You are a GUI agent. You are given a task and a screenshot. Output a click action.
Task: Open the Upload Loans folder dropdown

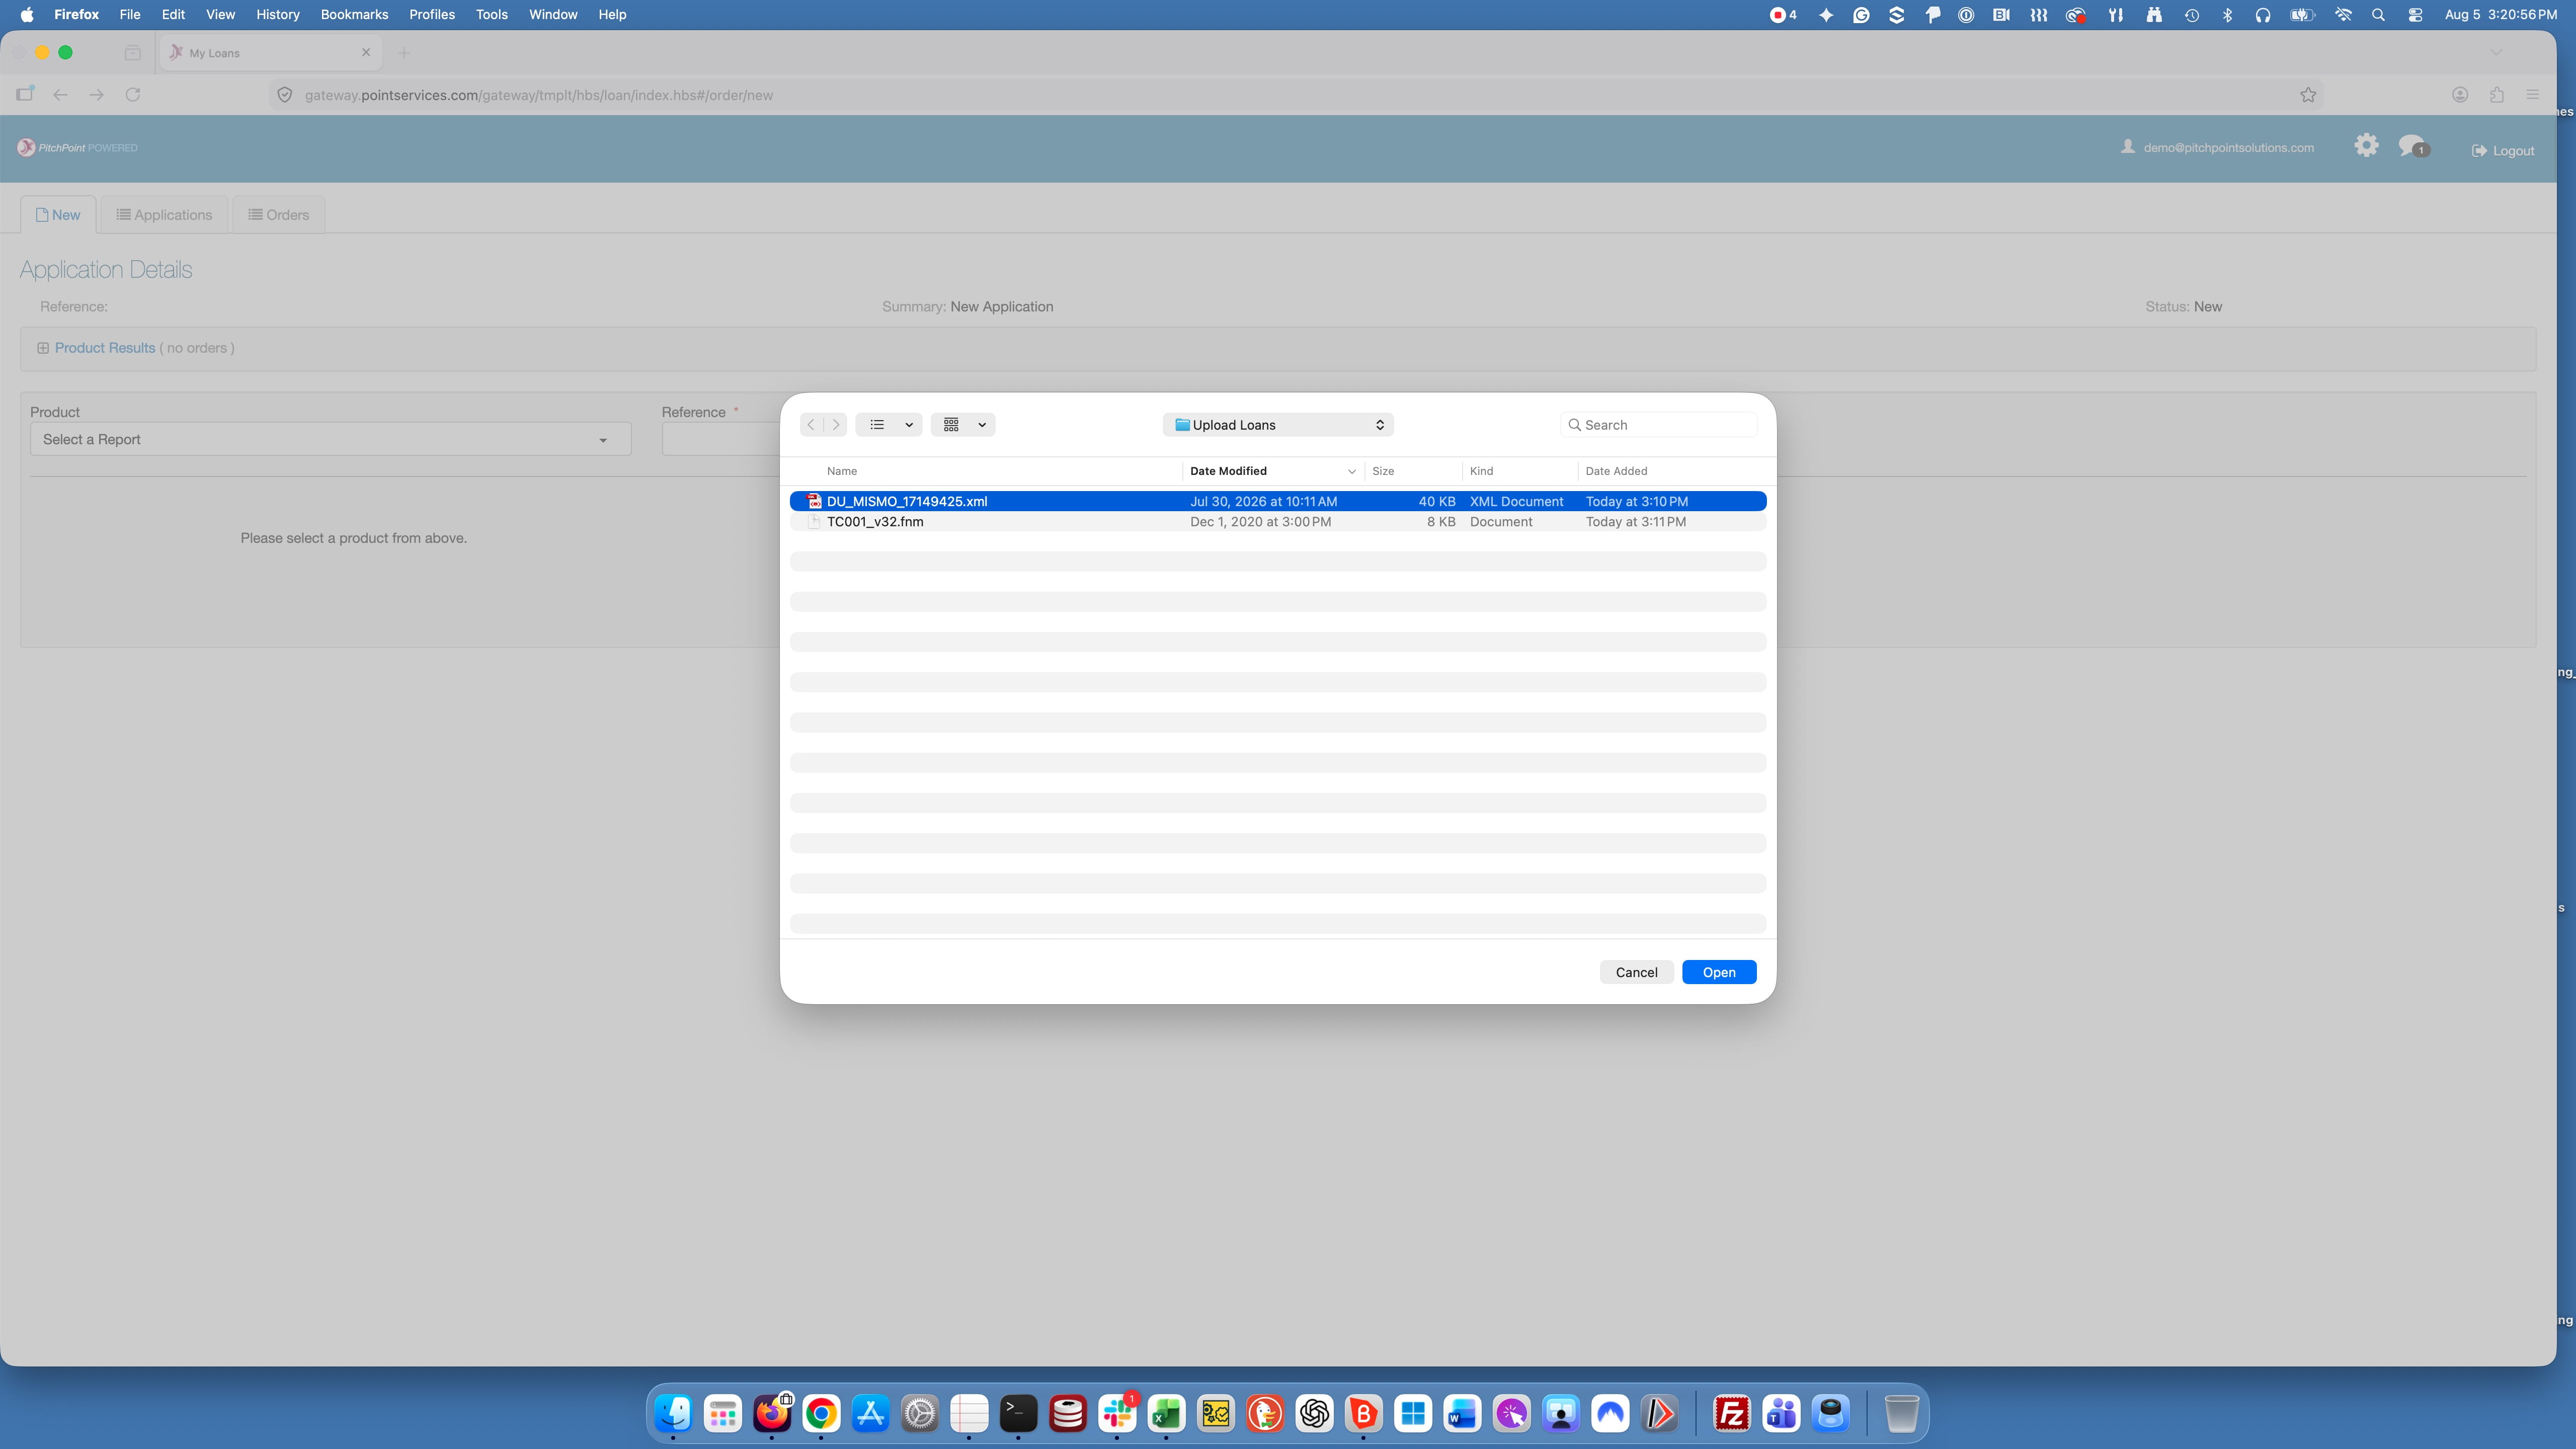pos(1277,425)
